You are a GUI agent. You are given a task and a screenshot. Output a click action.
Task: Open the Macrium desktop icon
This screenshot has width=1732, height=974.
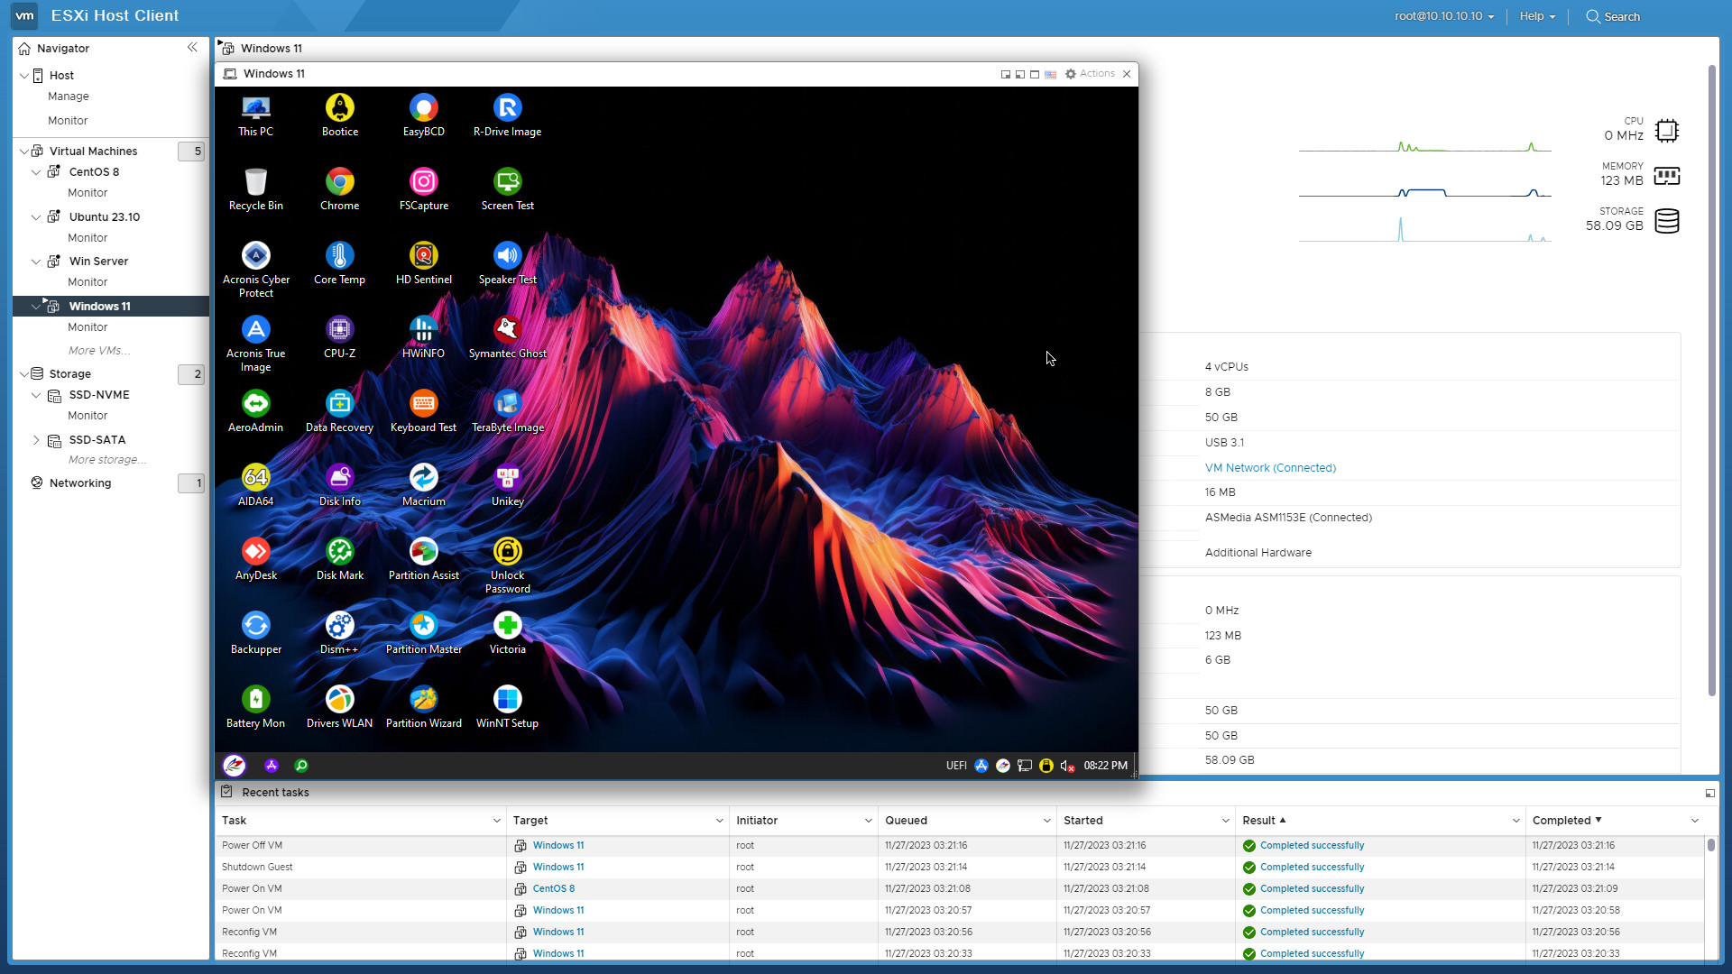(423, 479)
